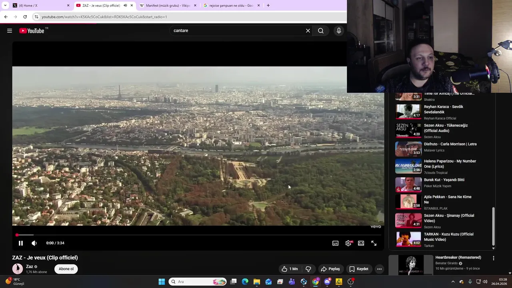Open the weather widget 18°C Güneşli
The image size is (512, 288).
(x=15, y=282)
